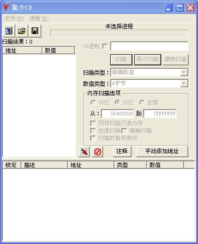Select the 全部 radio option
Viewport: 198px width, 244px height.
pos(142,103)
